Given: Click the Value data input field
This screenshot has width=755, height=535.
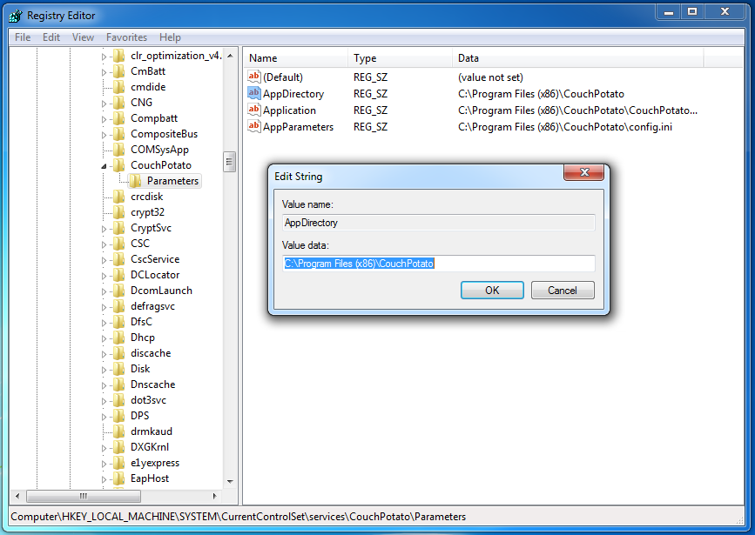Looking at the screenshot, I should [439, 264].
